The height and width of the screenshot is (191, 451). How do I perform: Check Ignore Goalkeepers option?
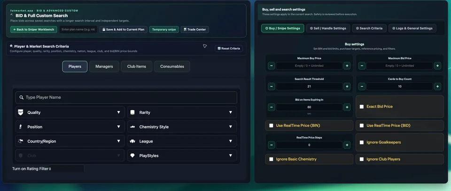(x=362, y=143)
